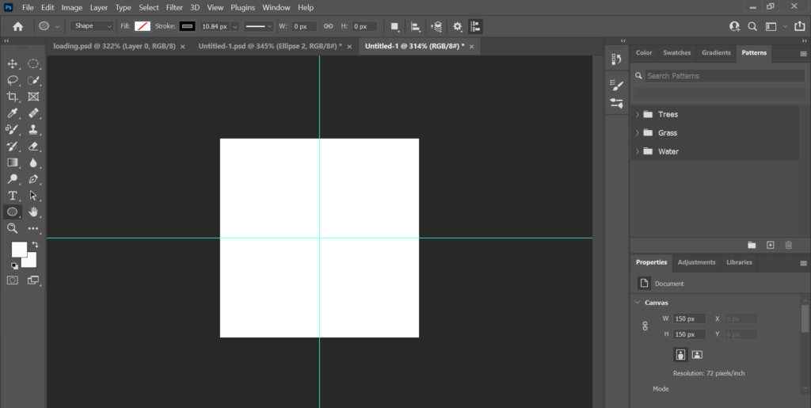The width and height of the screenshot is (811, 408).
Task: Delete pattern using the trash icon
Action: click(788, 246)
